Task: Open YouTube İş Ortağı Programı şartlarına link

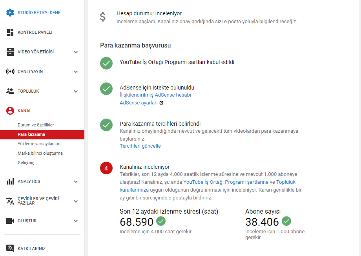Action: [x=226, y=182]
